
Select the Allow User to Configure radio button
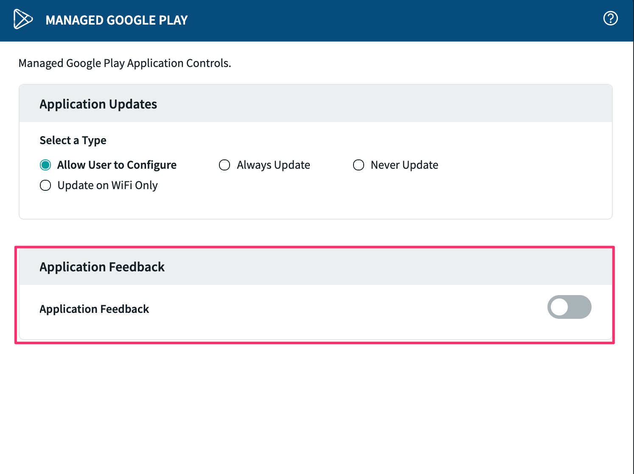tap(45, 165)
